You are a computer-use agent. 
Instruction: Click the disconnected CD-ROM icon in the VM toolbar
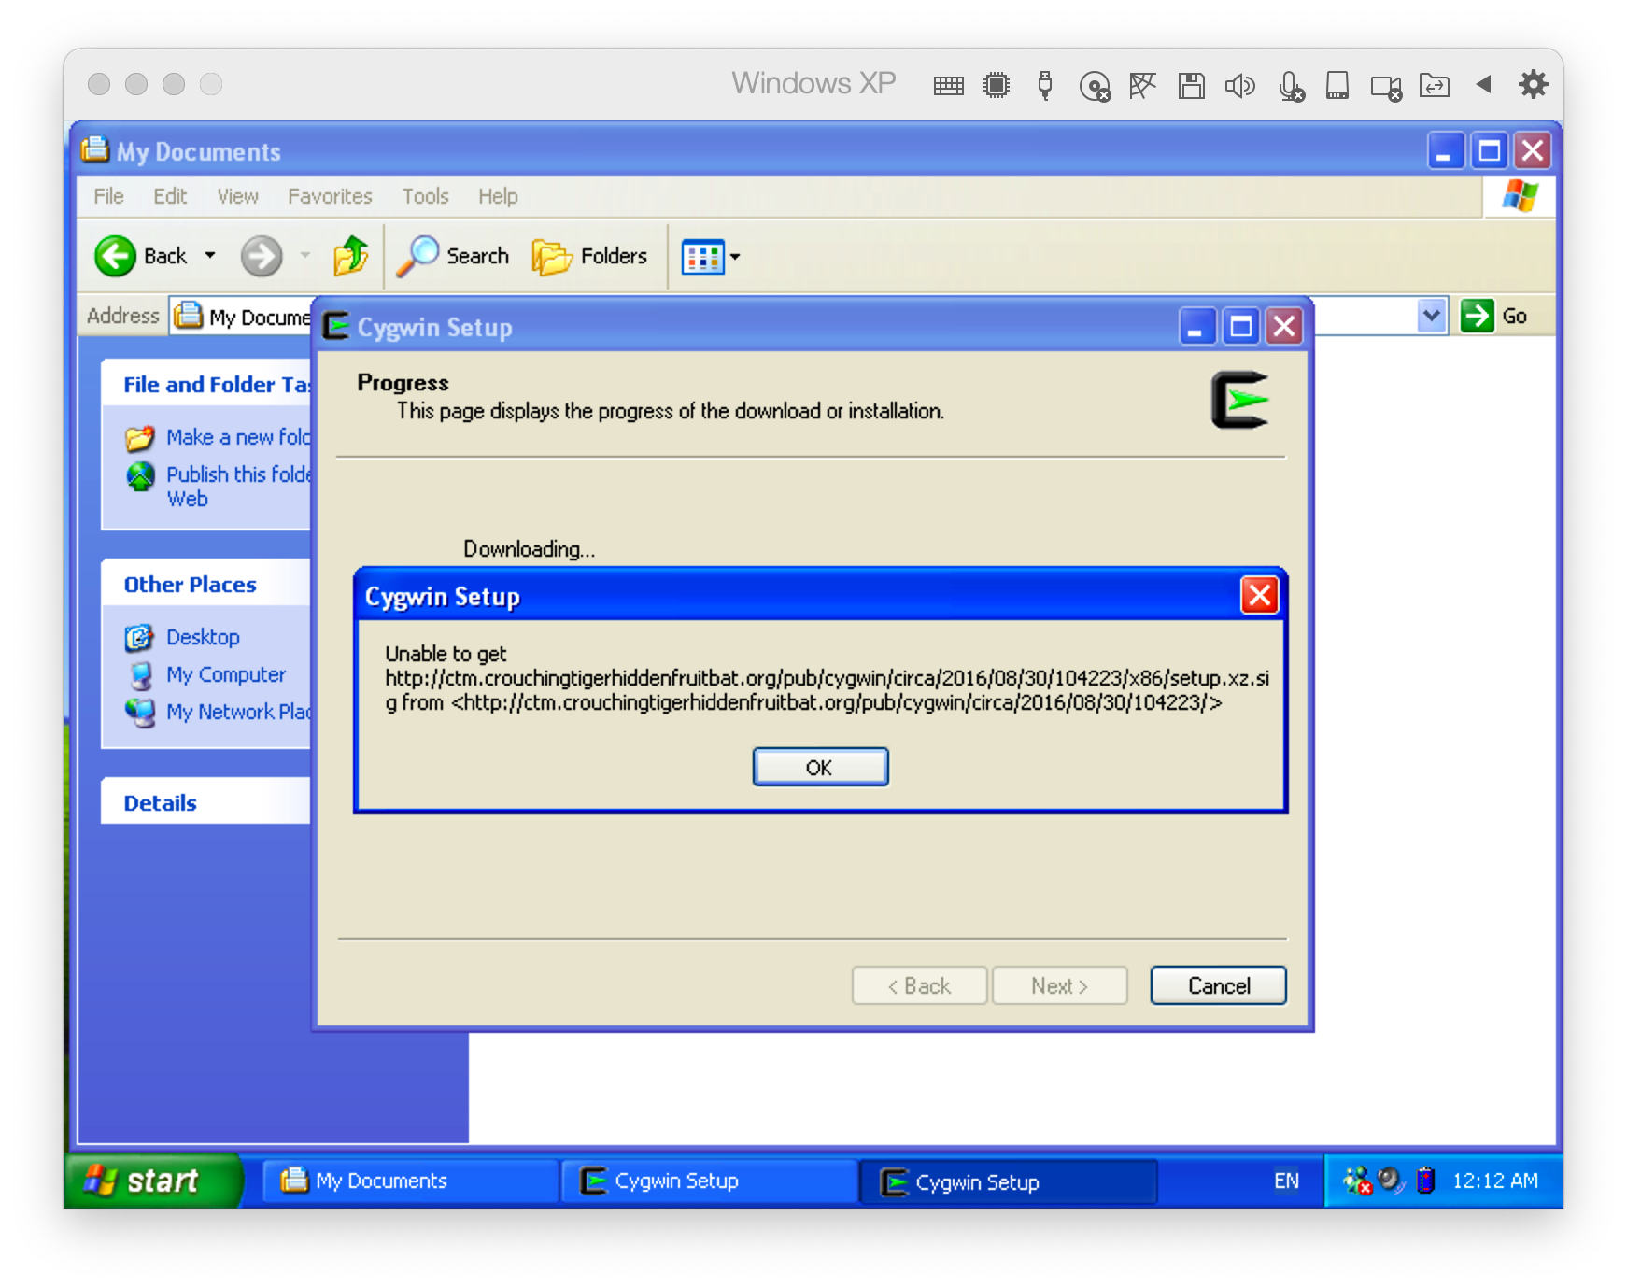(x=1095, y=85)
